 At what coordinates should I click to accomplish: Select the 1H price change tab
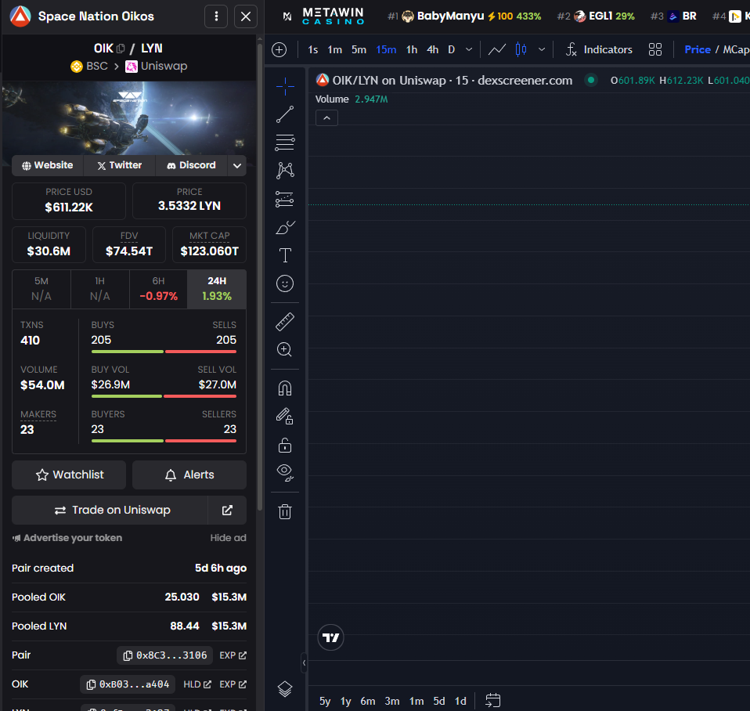tap(100, 289)
